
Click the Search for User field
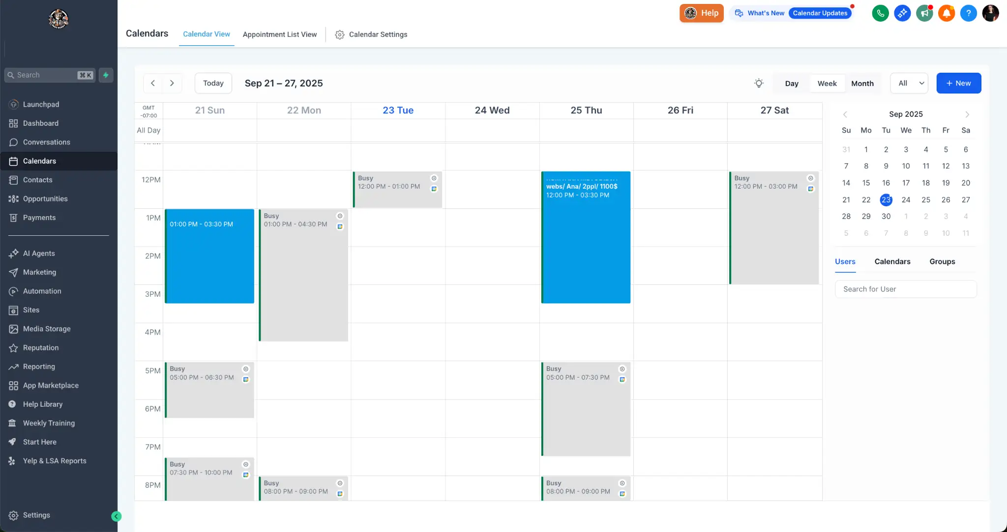pos(905,289)
